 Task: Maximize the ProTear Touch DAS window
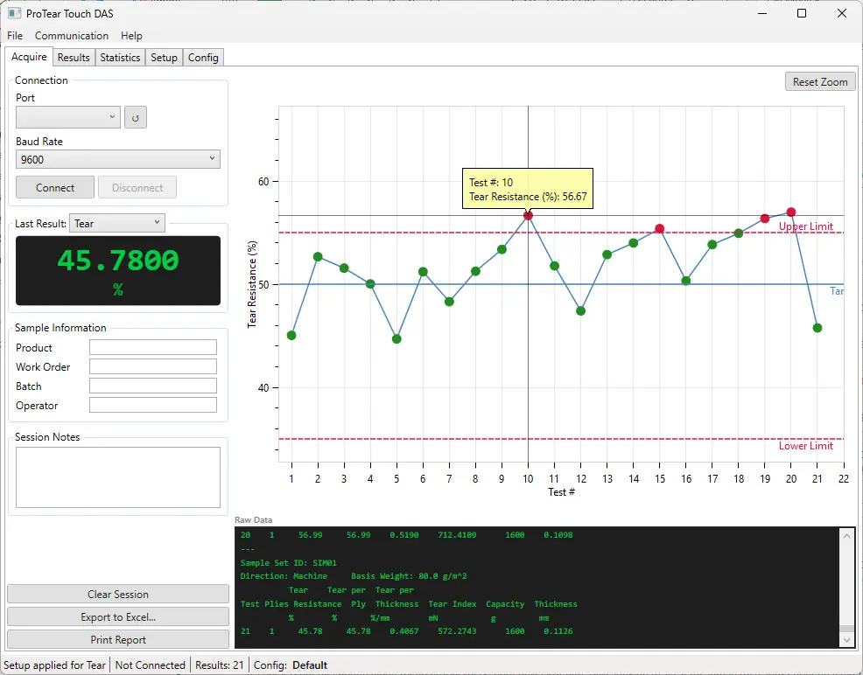(802, 13)
